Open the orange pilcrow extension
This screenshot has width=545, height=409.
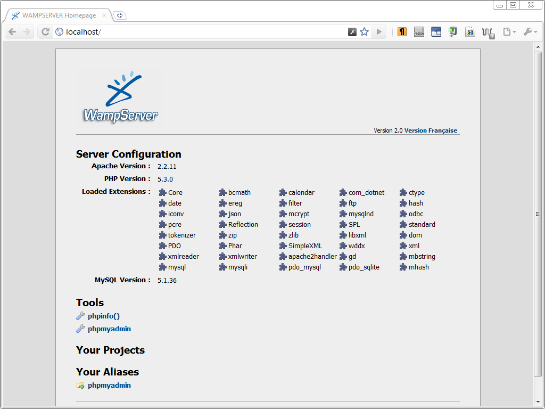(x=402, y=32)
